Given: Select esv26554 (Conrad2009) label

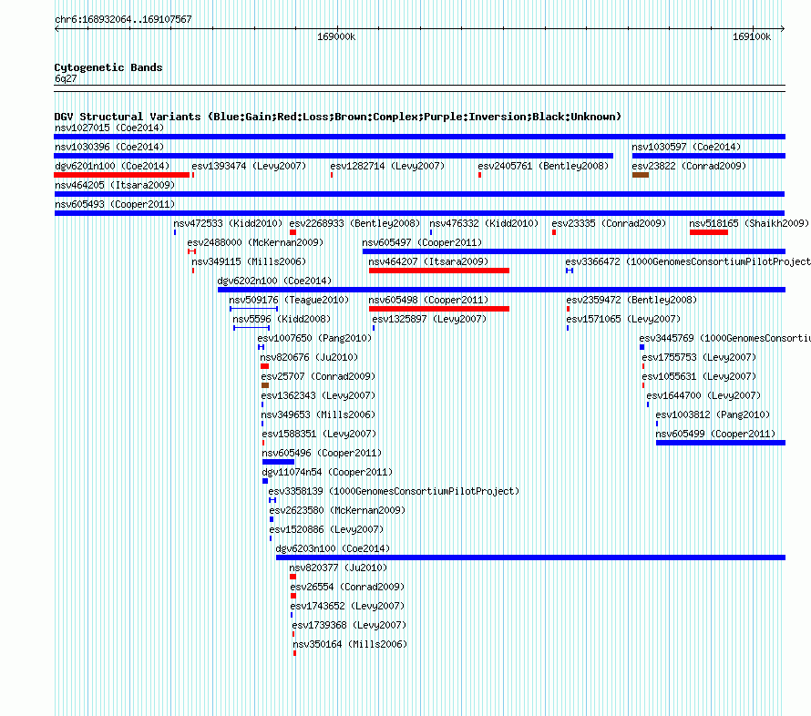Looking at the screenshot, I should pos(347,587).
